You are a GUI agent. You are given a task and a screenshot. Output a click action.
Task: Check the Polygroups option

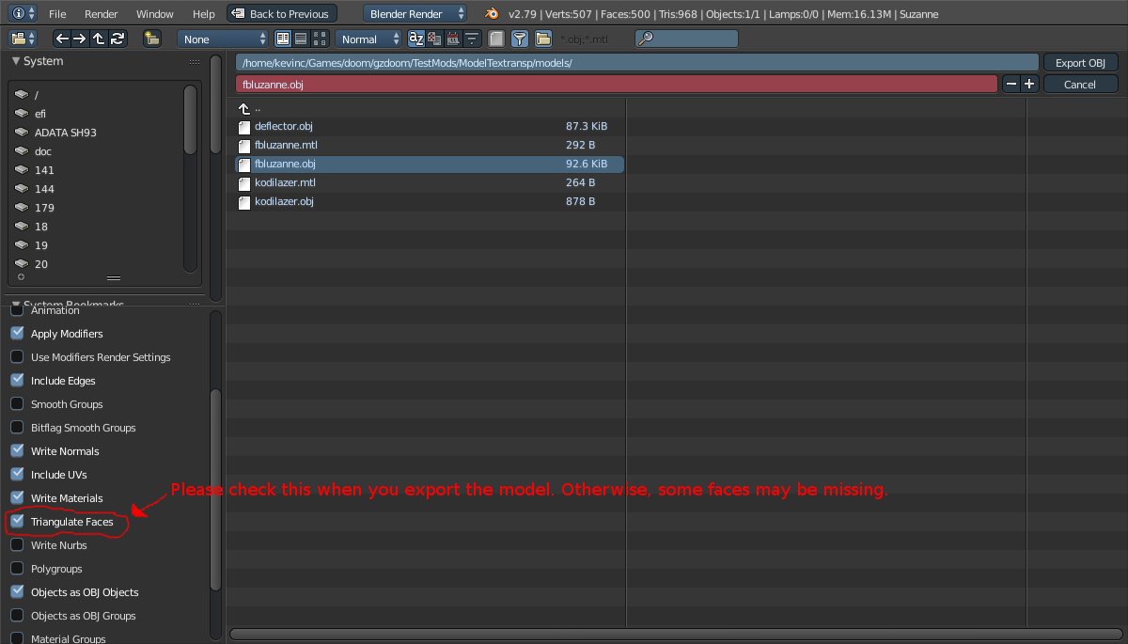tap(17, 568)
